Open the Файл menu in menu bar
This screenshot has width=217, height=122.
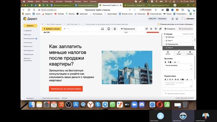pyautogui.click(x=38, y=1)
